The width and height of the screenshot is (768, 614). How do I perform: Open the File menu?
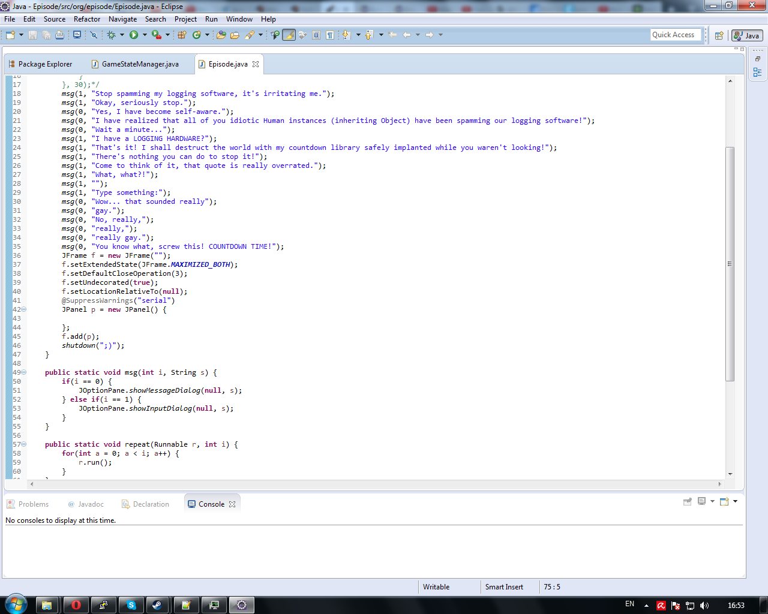10,19
